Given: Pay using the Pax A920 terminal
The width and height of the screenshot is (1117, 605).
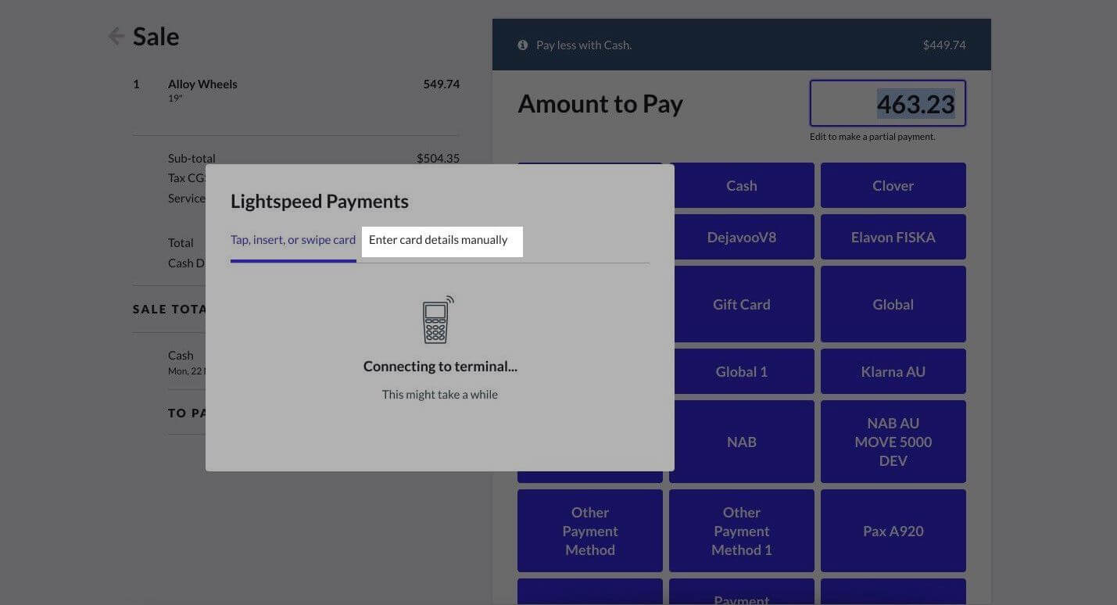Looking at the screenshot, I should coord(893,531).
